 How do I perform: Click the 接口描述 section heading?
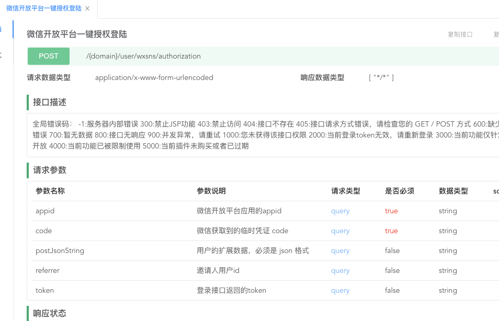coord(50,102)
